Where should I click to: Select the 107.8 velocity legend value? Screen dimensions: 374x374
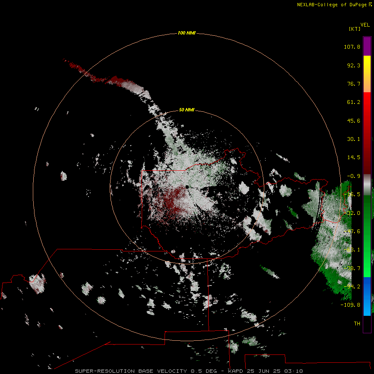point(352,47)
